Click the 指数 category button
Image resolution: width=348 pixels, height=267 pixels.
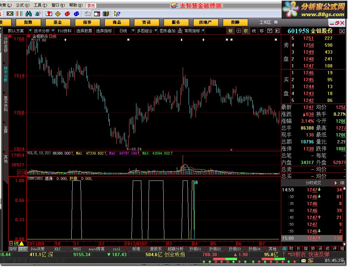28,22
